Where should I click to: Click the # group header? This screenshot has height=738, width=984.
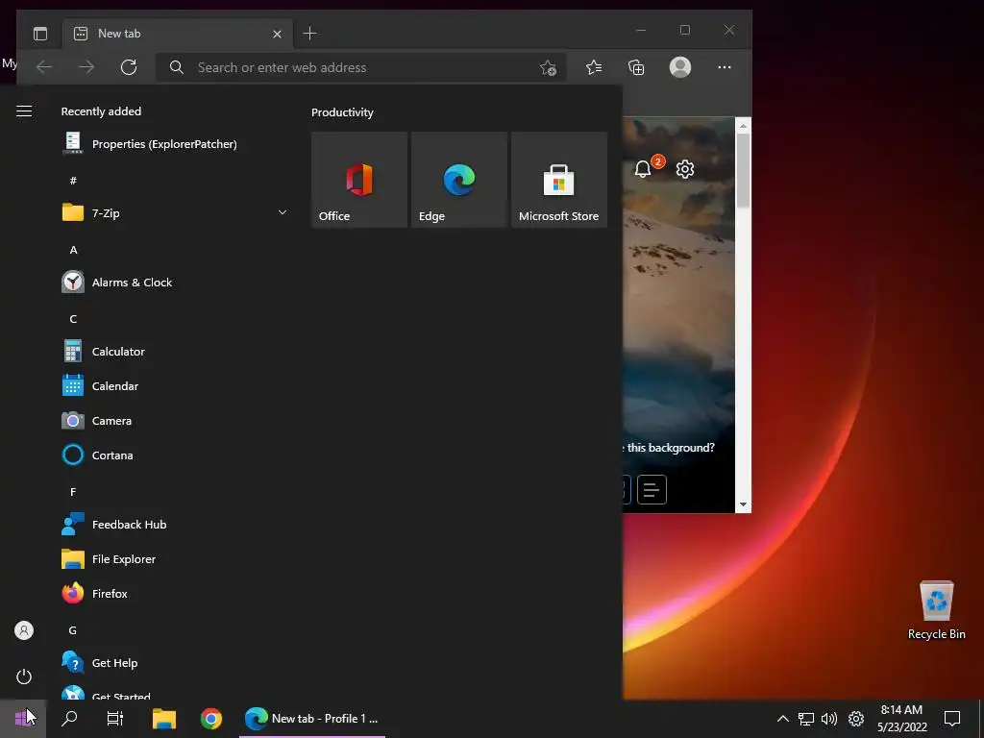[73, 181]
